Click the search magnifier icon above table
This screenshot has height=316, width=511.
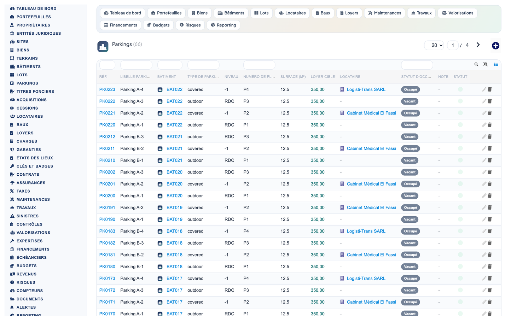(x=476, y=64)
